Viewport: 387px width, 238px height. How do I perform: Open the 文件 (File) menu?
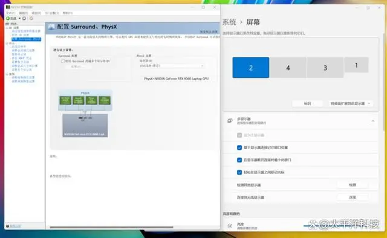[x=11, y=13]
